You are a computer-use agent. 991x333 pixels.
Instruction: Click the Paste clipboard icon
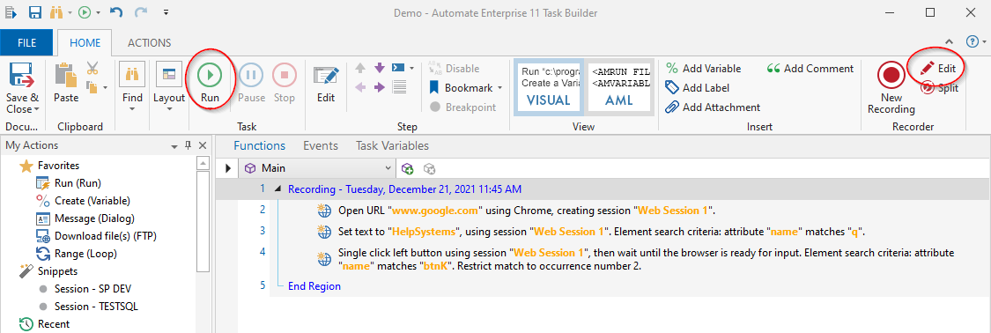66,75
